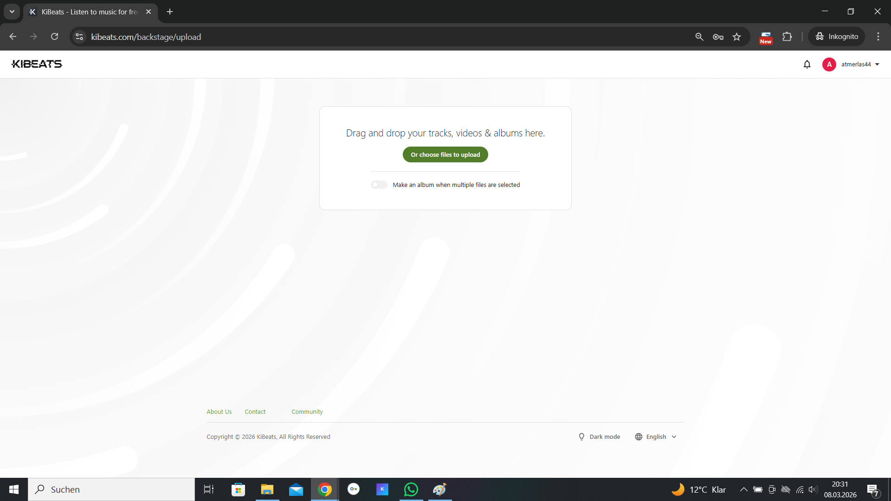Open the password key icon

coord(718,37)
